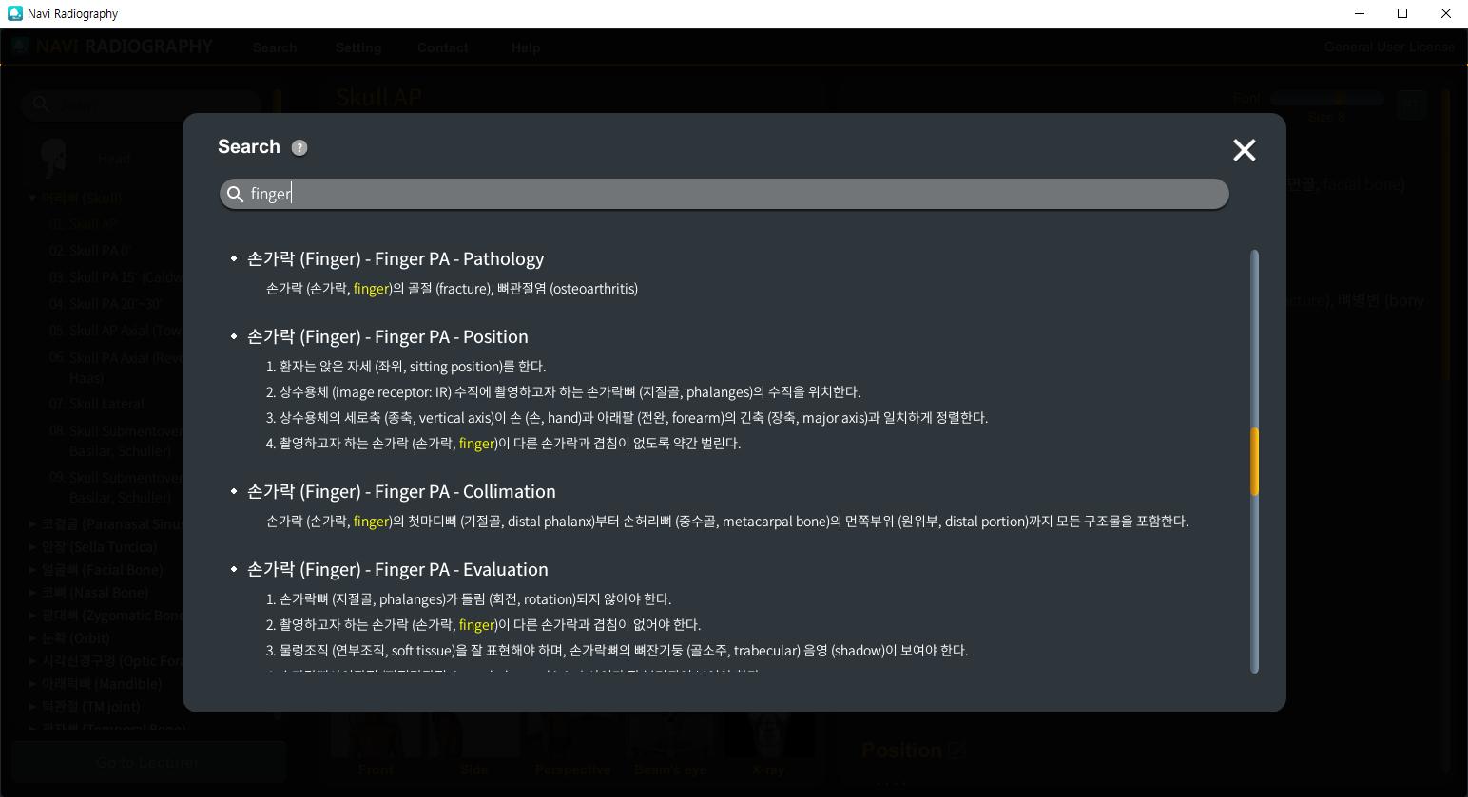Image resolution: width=1468 pixels, height=797 pixels.
Task: Collapse the Skull tree category
Action: 32,199
